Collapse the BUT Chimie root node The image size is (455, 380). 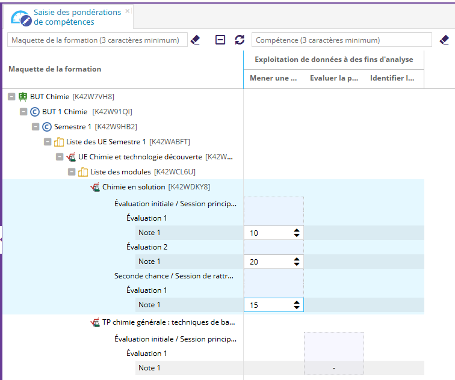[11, 96]
